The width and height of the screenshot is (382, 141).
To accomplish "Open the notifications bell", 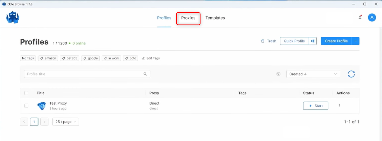I will pos(360,17).
